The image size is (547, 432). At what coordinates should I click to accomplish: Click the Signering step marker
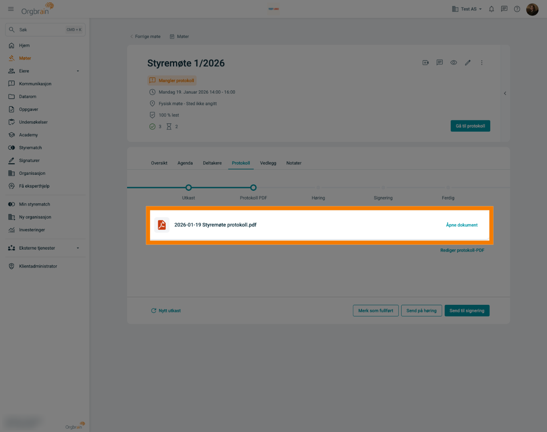click(x=383, y=188)
